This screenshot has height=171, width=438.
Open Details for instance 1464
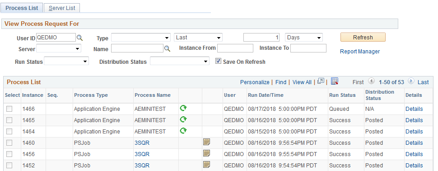(414, 132)
